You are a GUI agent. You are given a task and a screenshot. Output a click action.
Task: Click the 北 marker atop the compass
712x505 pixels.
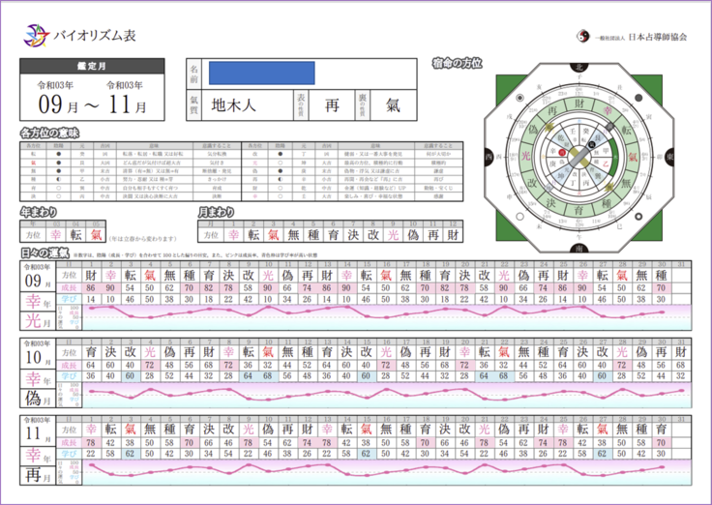point(580,67)
